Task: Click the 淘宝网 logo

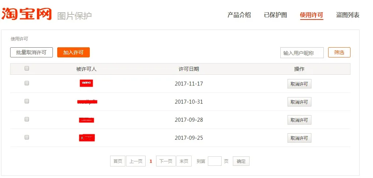Action: pos(27,14)
